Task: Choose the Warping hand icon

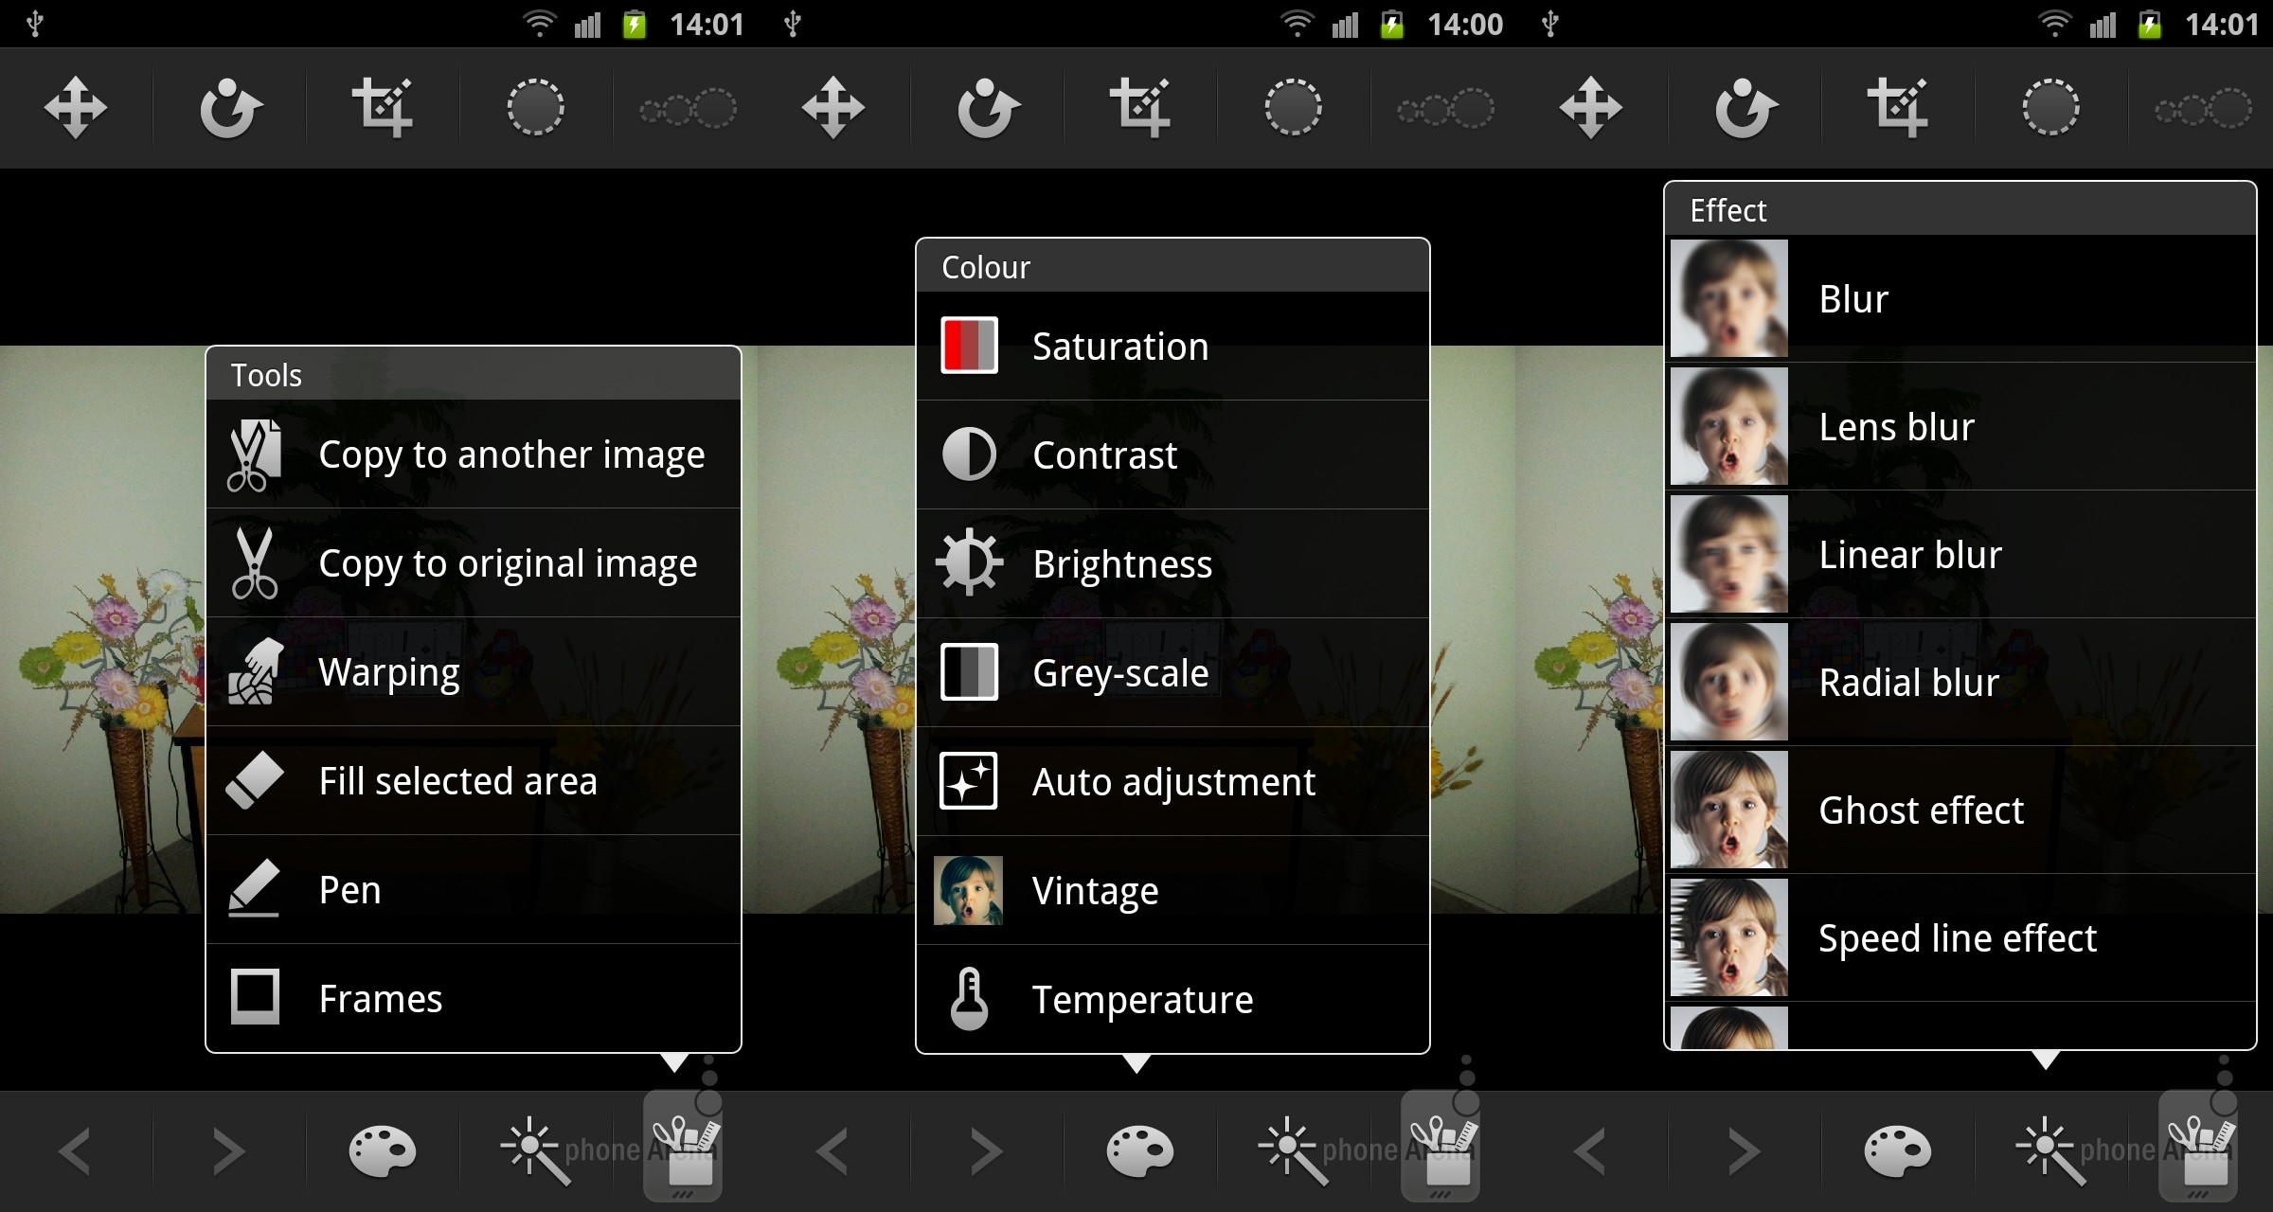Action: pos(255,672)
